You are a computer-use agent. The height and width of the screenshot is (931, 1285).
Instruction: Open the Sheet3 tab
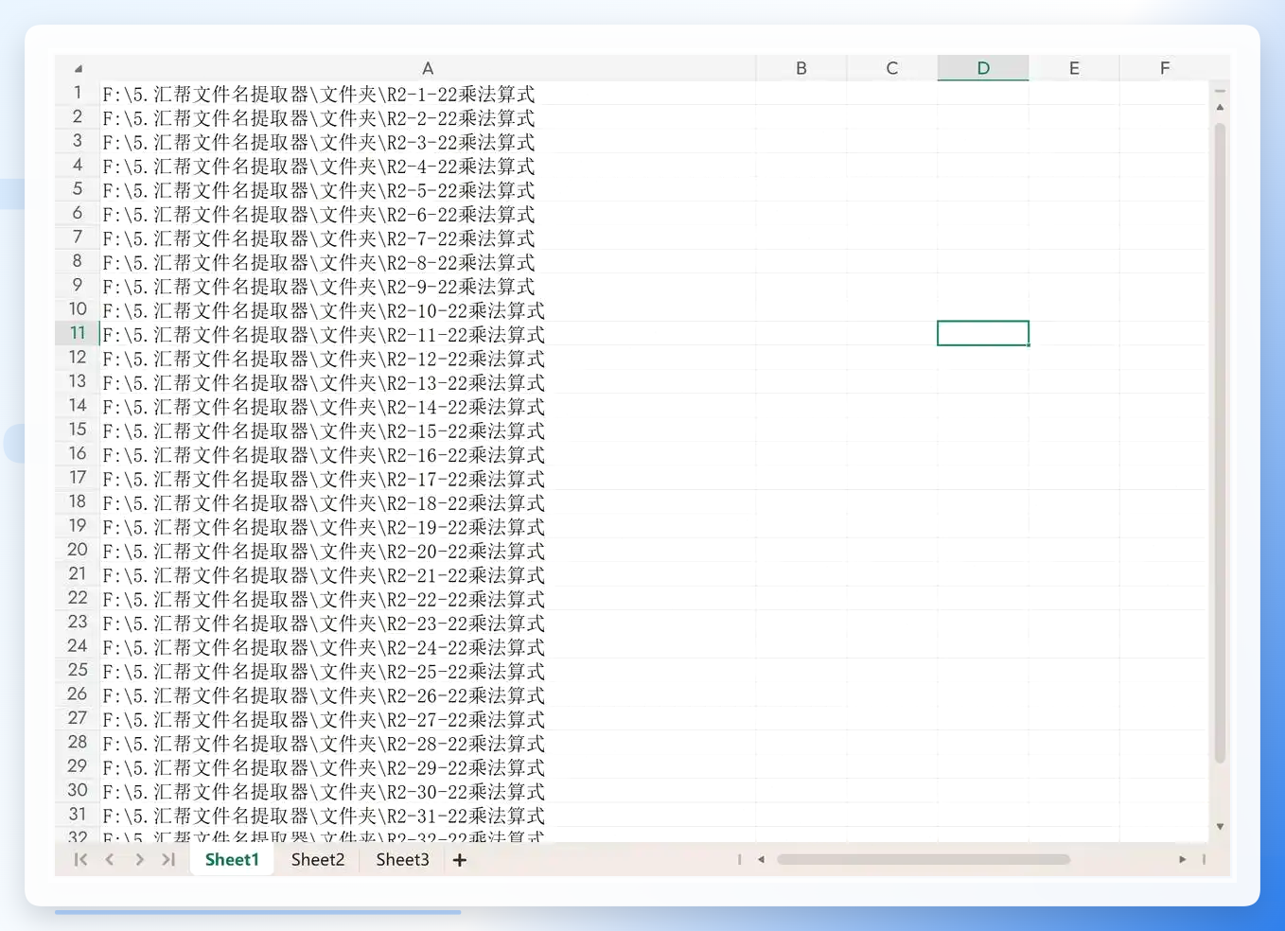click(402, 860)
